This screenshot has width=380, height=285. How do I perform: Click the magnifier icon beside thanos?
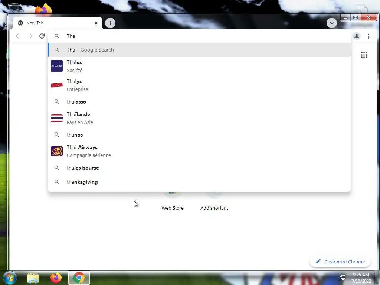click(x=56, y=135)
